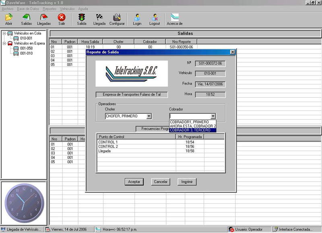Image resolution: width=322 pixels, height=233 pixels.
Task: Open the Reportes menu
Action: (50, 8)
